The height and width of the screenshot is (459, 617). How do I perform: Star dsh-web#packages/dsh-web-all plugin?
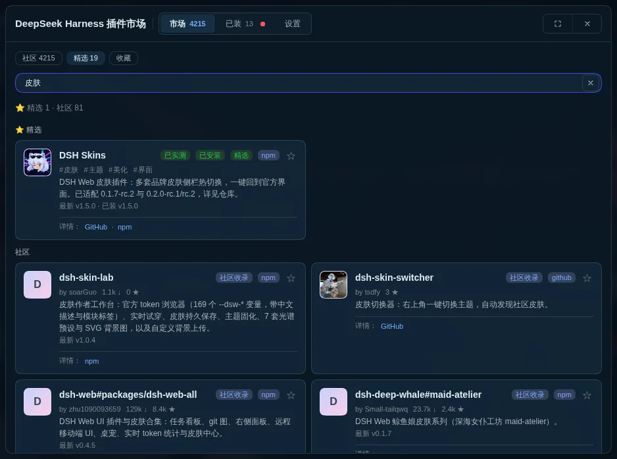291,395
